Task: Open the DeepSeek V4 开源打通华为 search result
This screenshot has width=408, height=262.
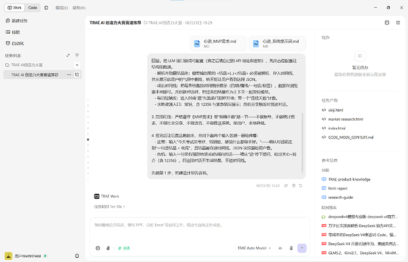Action: coord(360,244)
